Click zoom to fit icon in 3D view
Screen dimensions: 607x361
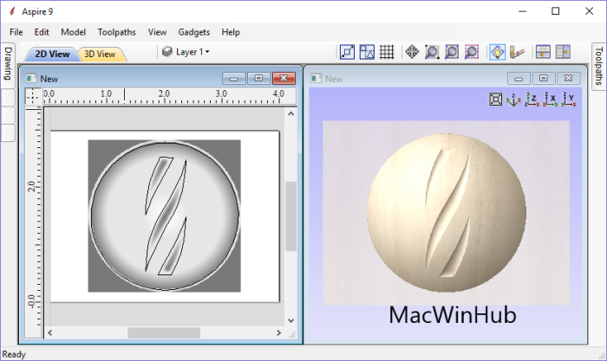click(x=495, y=100)
